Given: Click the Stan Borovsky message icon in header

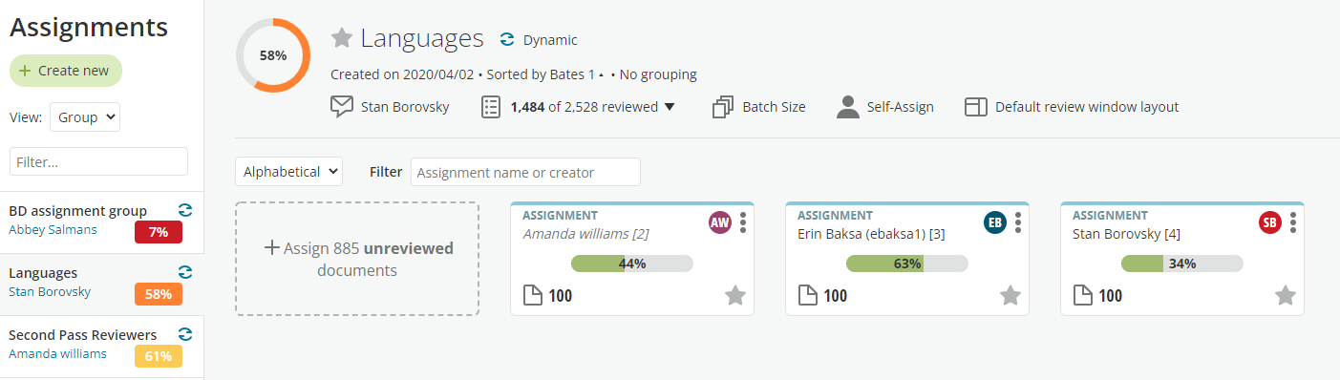Looking at the screenshot, I should pyautogui.click(x=342, y=107).
